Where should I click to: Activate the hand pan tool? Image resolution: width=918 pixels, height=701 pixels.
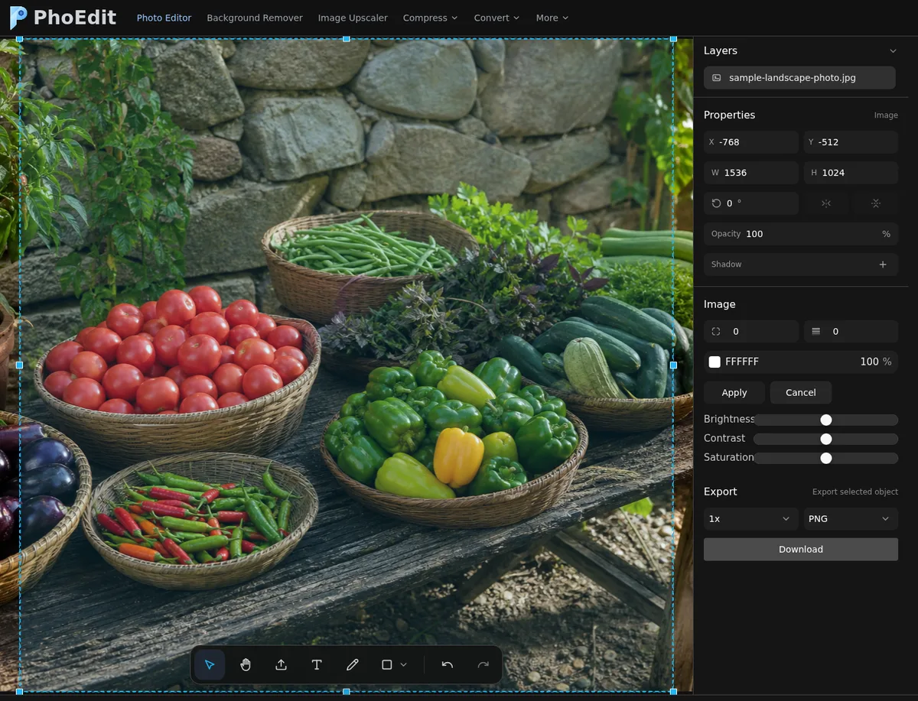coord(246,665)
